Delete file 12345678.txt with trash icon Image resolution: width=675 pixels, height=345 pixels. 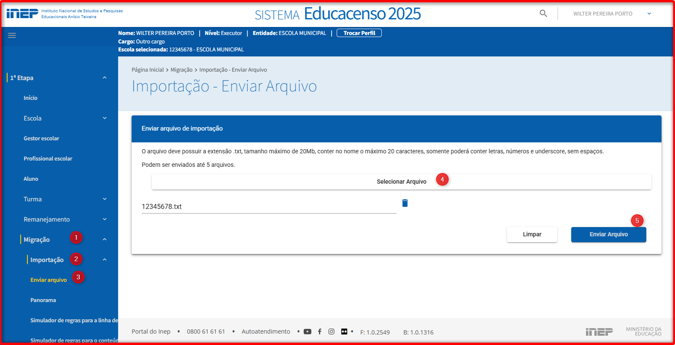point(405,203)
